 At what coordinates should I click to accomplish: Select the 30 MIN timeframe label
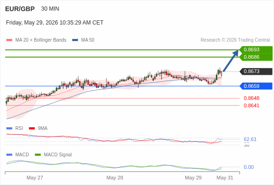coord(50,9)
